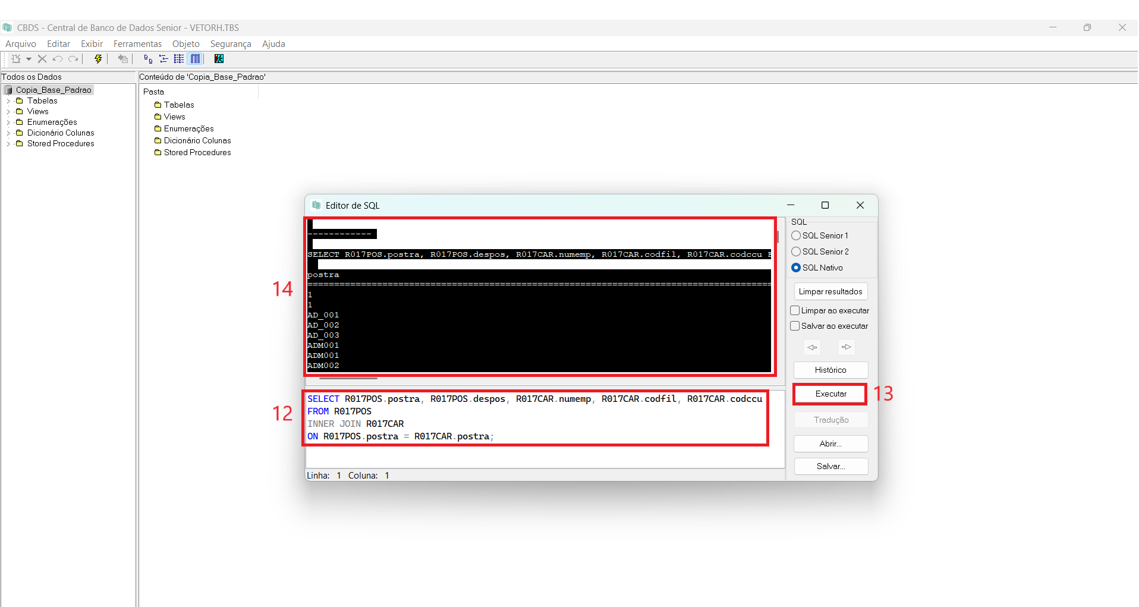Click ADM002 row in results output
This screenshot has width=1139, height=607.
click(x=323, y=366)
